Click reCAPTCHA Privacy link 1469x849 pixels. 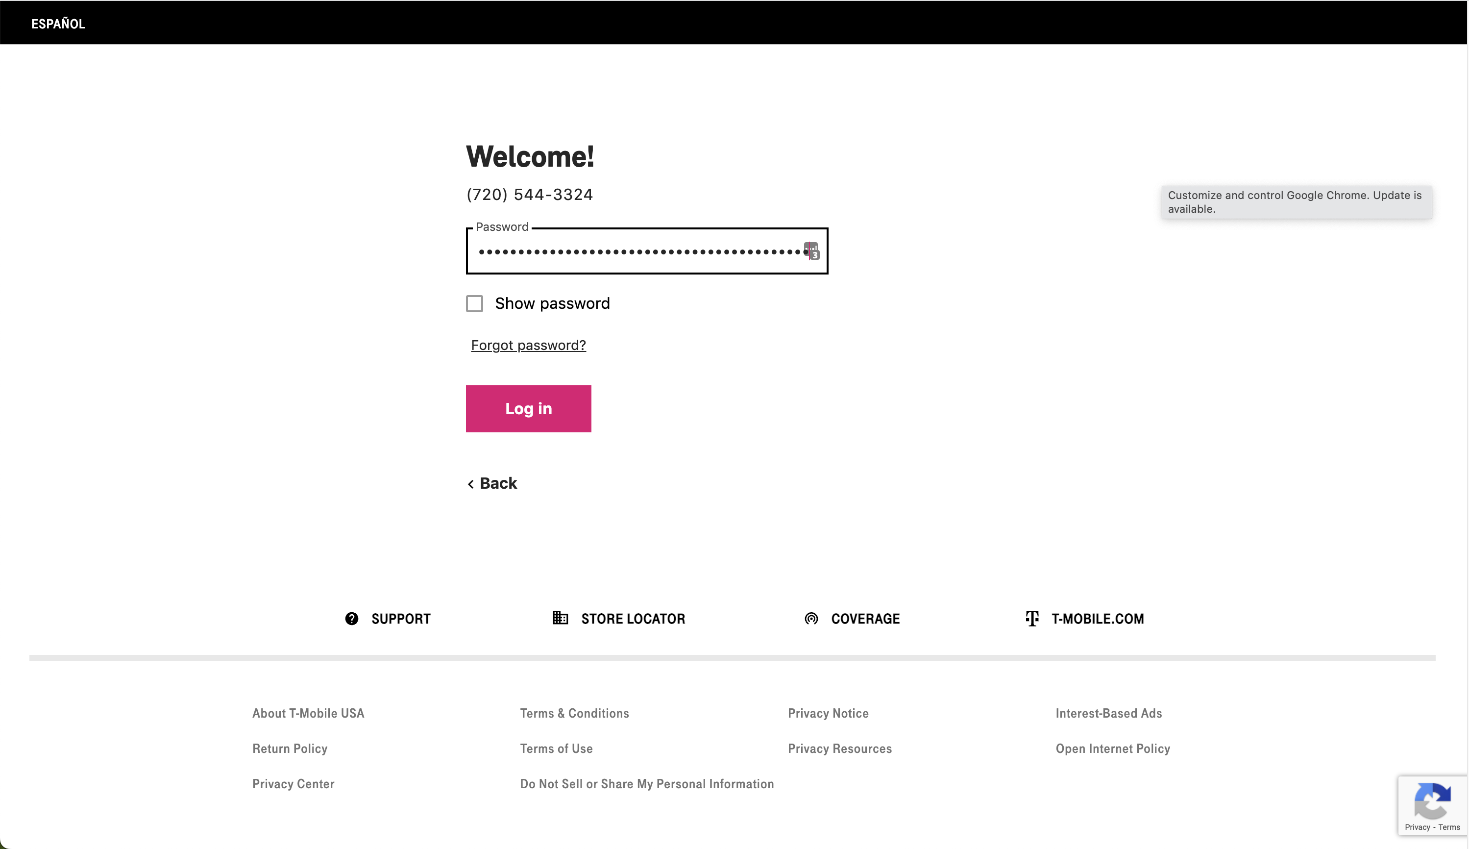[1417, 827]
